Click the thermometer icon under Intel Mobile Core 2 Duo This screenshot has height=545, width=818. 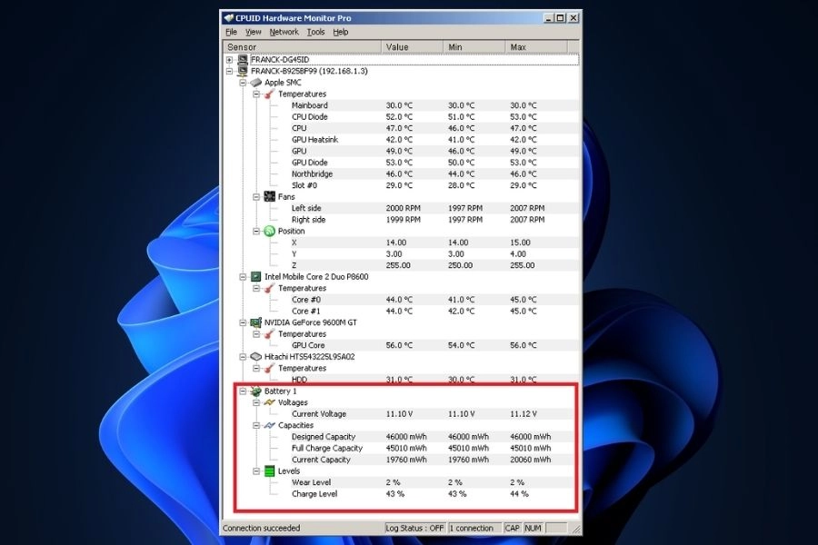click(269, 288)
